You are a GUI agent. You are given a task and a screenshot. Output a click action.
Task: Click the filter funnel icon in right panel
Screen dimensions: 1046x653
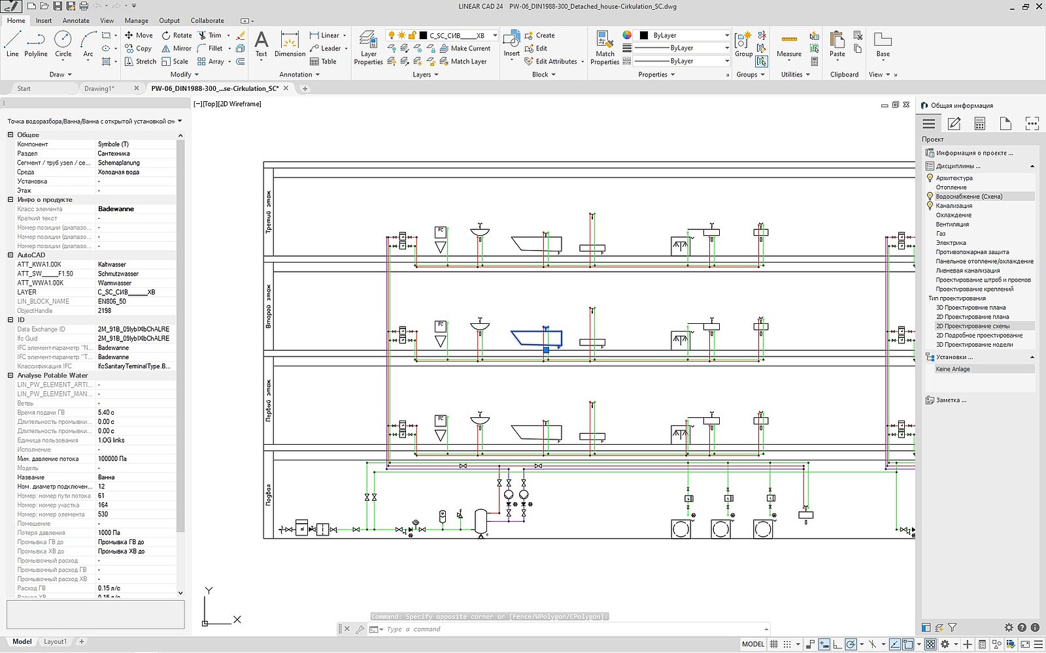pos(953,628)
